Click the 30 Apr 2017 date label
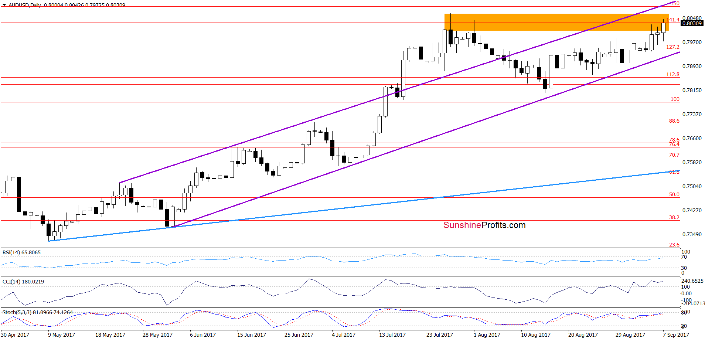This screenshot has width=705, height=340. tap(15, 335)
